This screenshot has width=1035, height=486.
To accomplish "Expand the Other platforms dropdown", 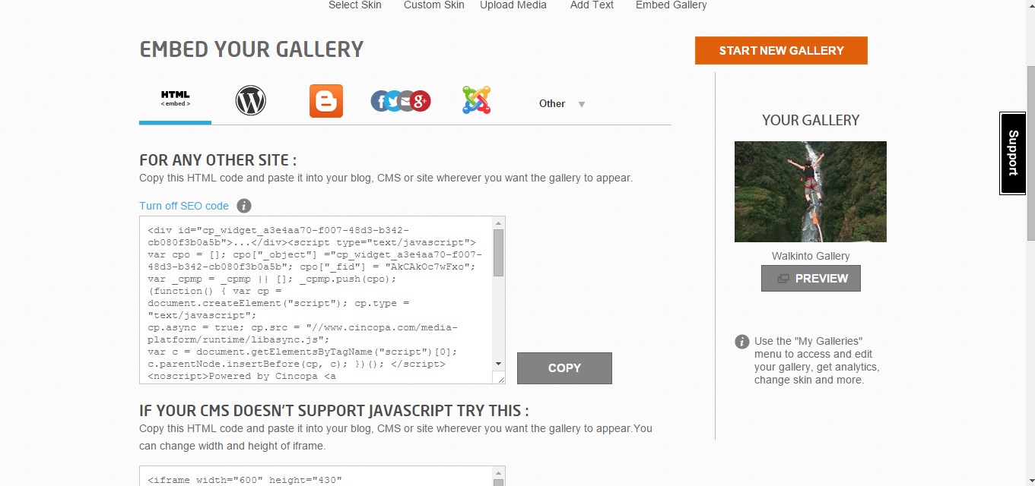I will pos(582,105).
